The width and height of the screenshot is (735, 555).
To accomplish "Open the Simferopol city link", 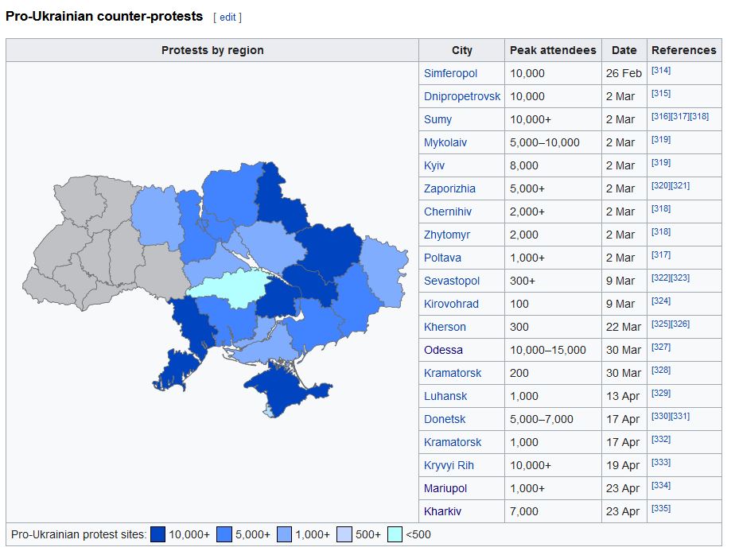I will [x=450, y=73].
